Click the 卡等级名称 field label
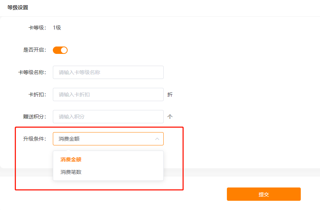320x210 pixels. 32,72
